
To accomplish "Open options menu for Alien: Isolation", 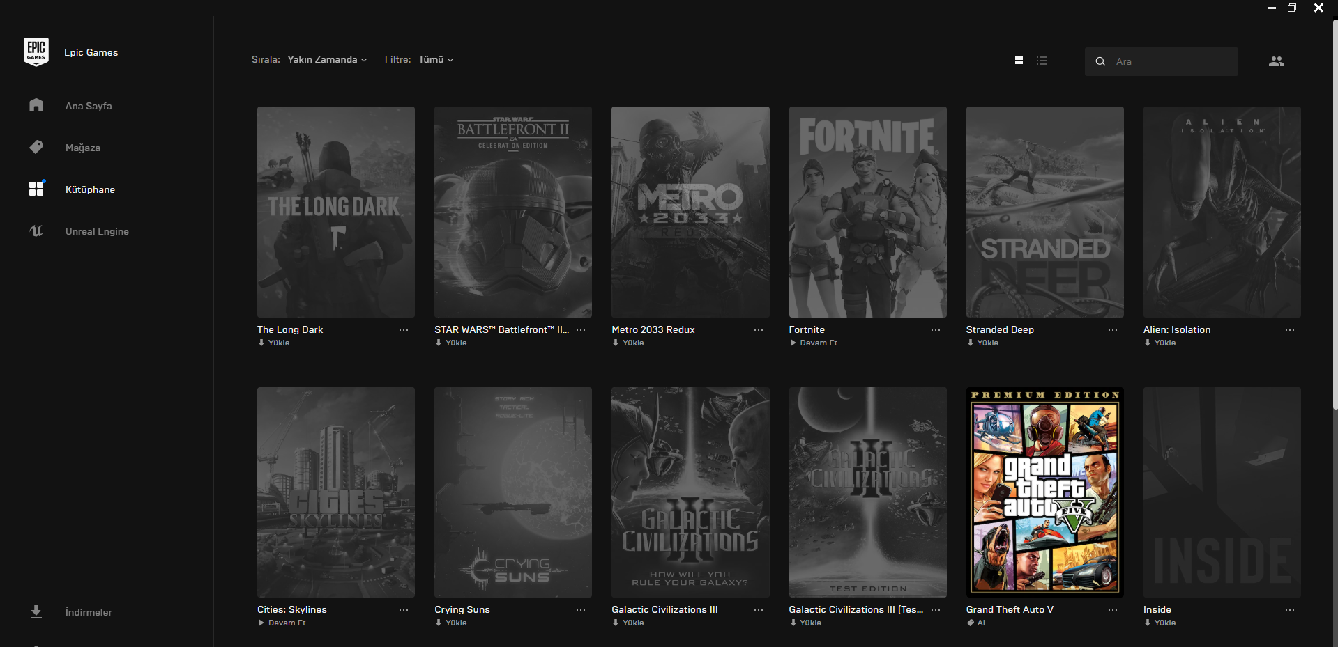I will coord(1290,330).
